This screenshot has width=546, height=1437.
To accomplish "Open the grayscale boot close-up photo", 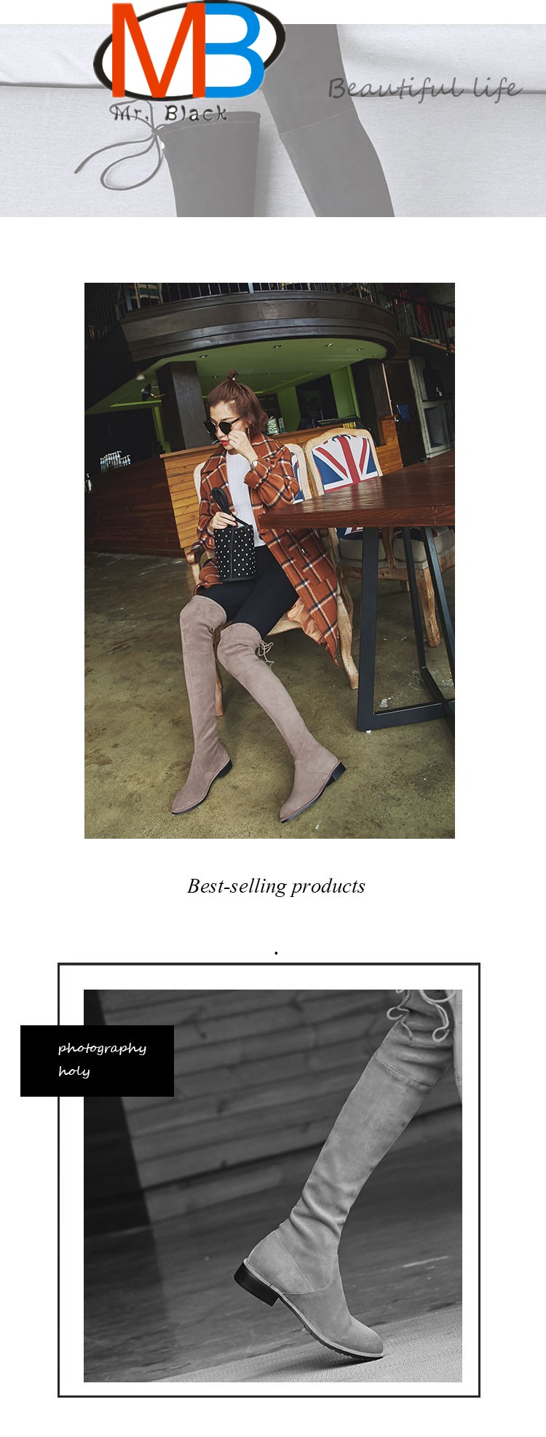I will 273,1186.
